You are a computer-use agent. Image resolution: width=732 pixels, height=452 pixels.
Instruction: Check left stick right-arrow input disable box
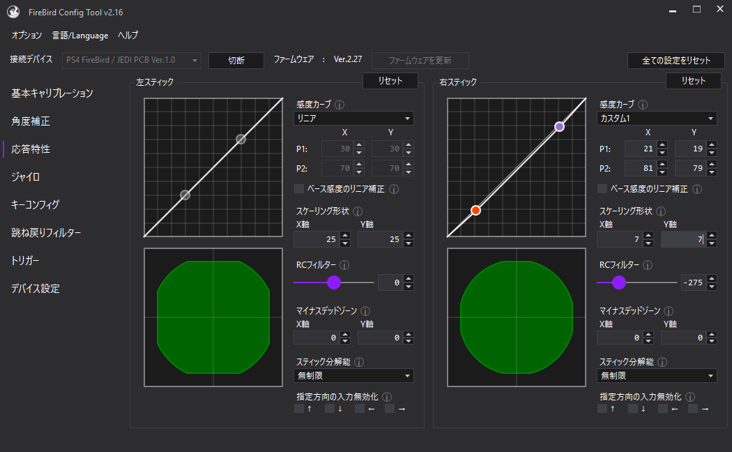click(390, 409)
